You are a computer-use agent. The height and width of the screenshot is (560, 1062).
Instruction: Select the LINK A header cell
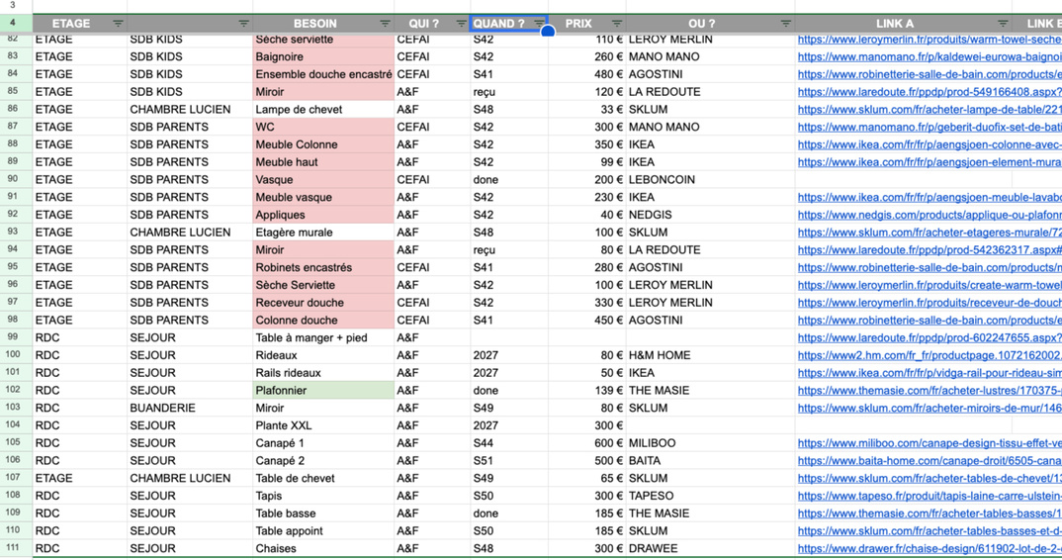(x=904, y=24)
